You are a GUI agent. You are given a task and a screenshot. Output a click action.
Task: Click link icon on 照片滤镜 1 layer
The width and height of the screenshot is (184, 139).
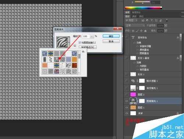pyautogui.click(x=138, y=81)
